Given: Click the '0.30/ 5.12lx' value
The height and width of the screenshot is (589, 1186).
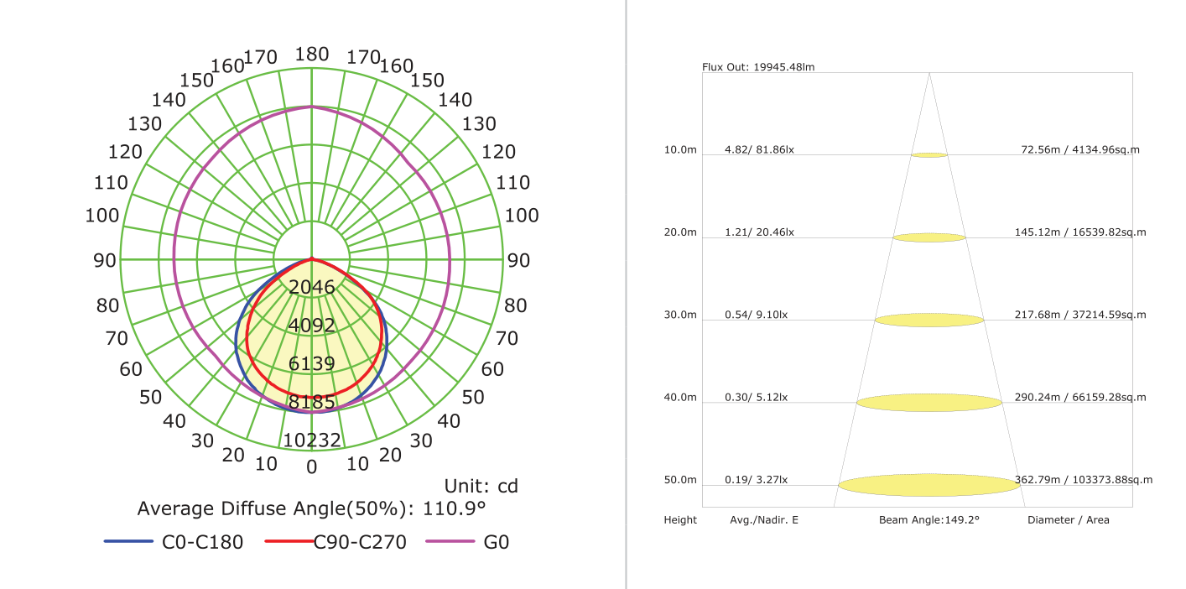Looking at the screenshot, I should [756, 397].
